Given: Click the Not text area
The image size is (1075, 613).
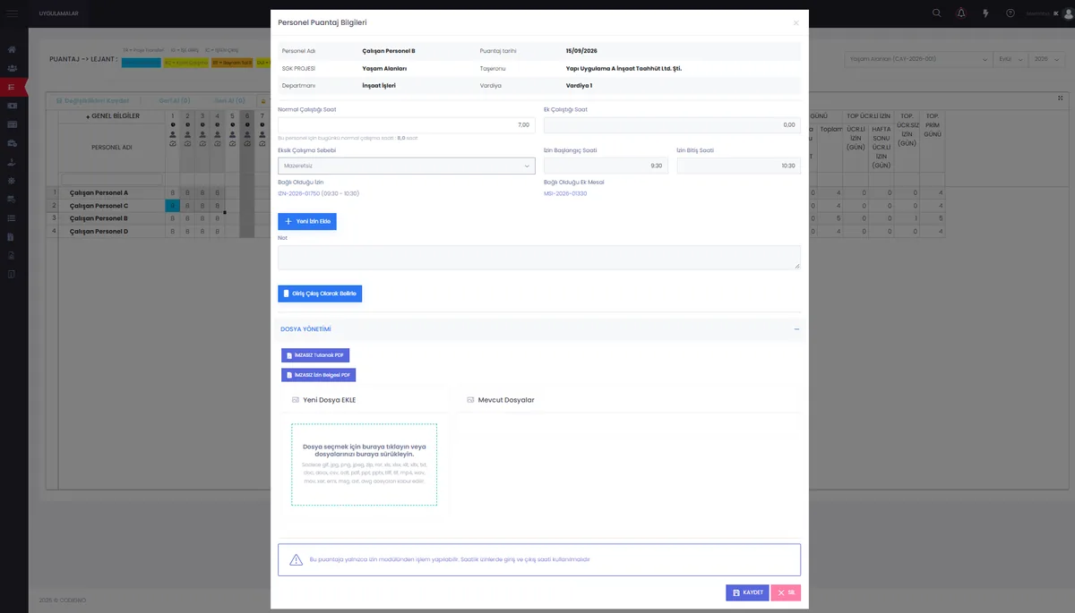Looking at the screenshot, I should point(539,258).
